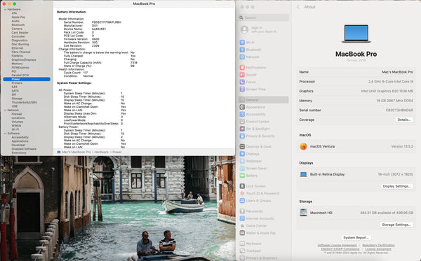Open Touch ID & Password fingerprint icon

(x=242, y=193)
